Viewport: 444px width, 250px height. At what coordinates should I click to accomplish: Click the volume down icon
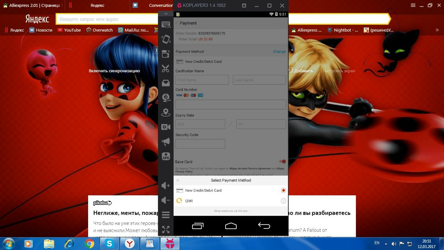(166, 200)
